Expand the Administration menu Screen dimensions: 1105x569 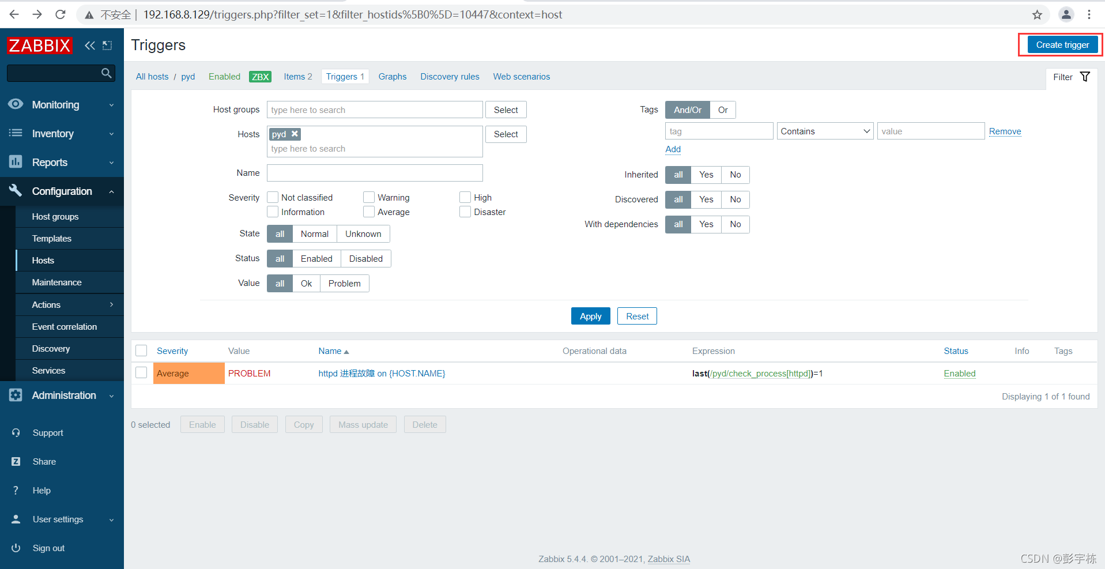pyautogui.click(x=111, y=395)
